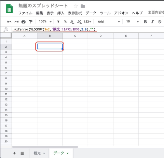Redo the last action
This screenshot has width=164, height=158.
(x=16, y=21)
